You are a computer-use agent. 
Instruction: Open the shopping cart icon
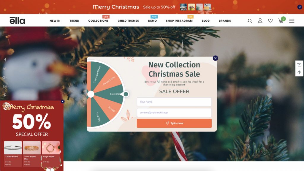point(281,20)
